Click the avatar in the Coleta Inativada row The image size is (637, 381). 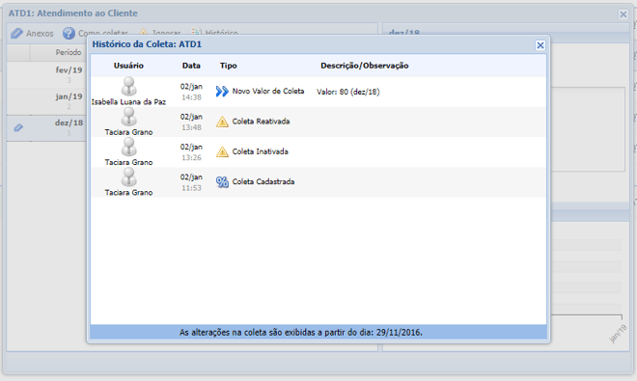coord(128,147)
